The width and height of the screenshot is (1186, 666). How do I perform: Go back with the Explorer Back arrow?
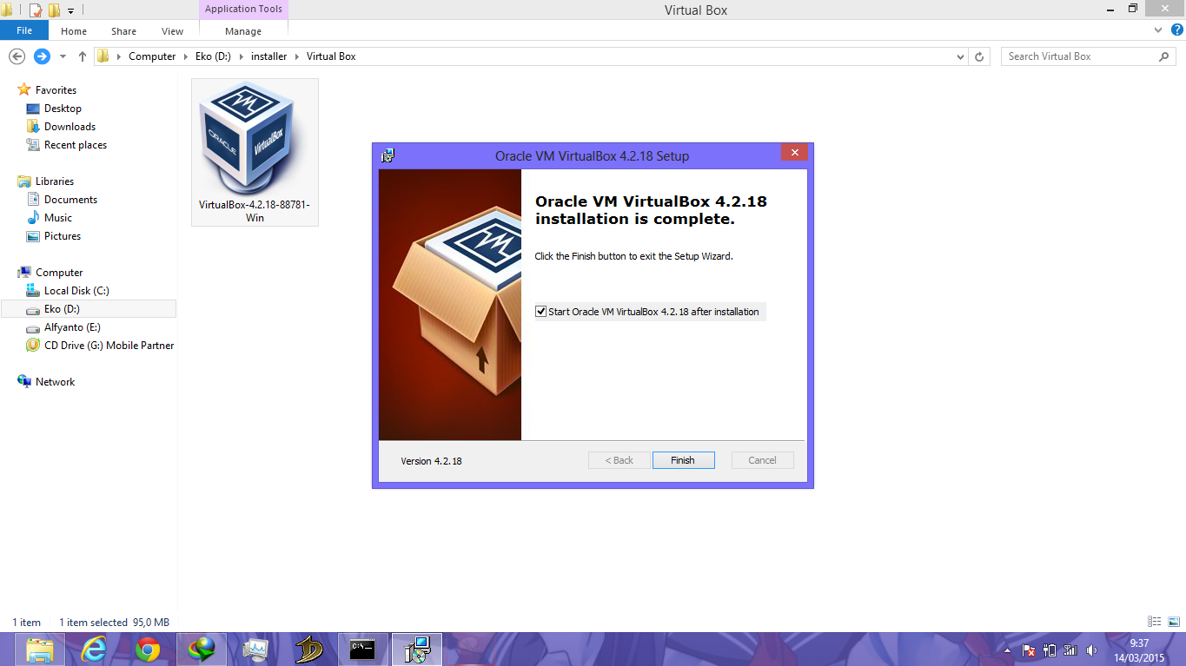(16, 56)
